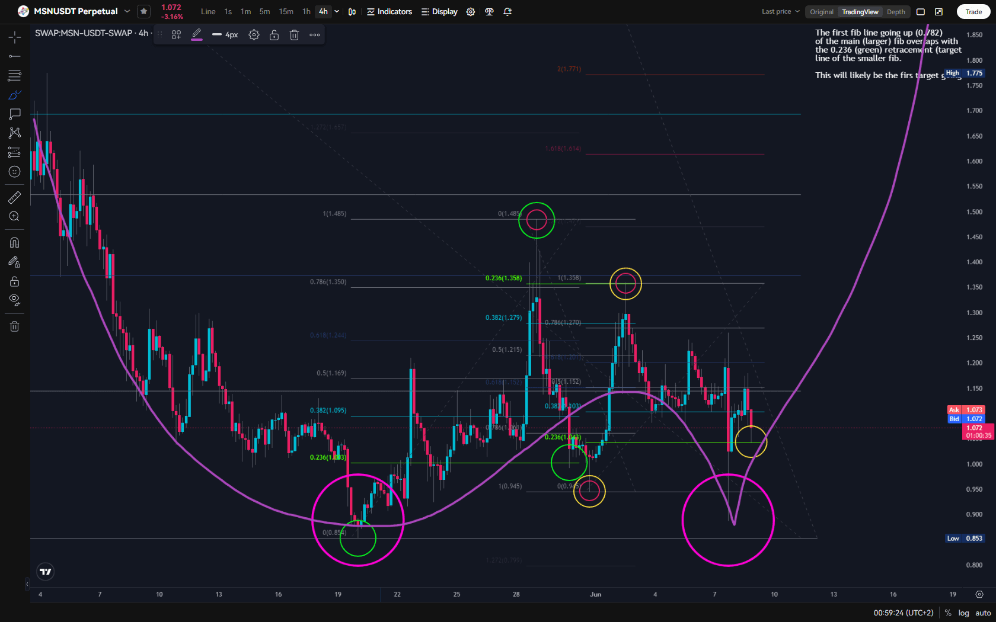Select the brush drawing tool

(x=15, y=95)
